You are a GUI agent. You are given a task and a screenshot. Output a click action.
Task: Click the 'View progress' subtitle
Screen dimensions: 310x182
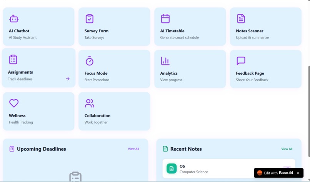pyautogui.click(x=171, y=80)
